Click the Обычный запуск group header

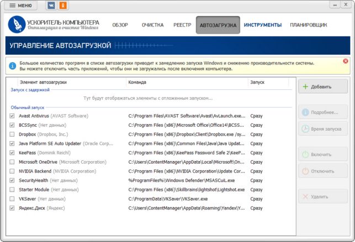pyautogui.click(x=28, y=107)
